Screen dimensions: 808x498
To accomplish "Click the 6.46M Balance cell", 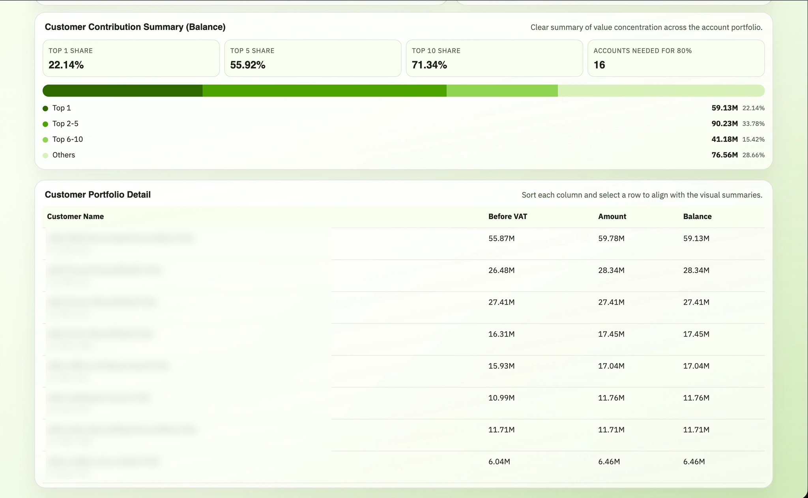I will pos(694,462).
